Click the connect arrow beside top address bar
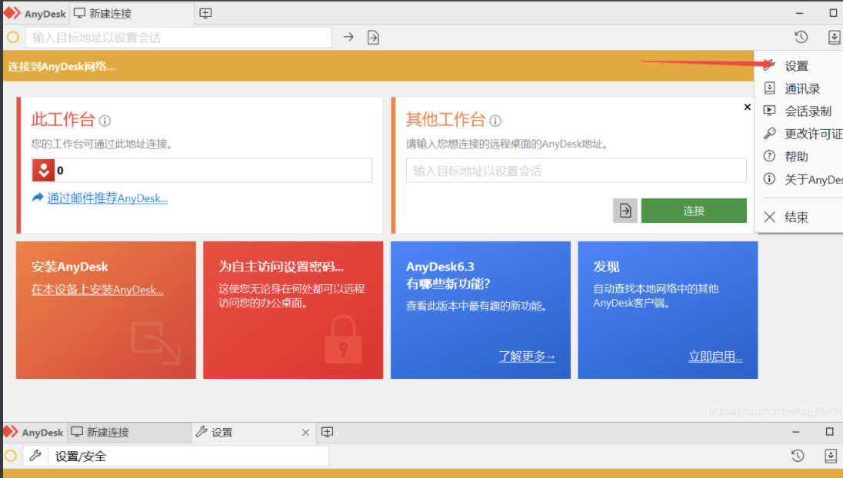Screen dimensions: 843x478 (348, 37)
